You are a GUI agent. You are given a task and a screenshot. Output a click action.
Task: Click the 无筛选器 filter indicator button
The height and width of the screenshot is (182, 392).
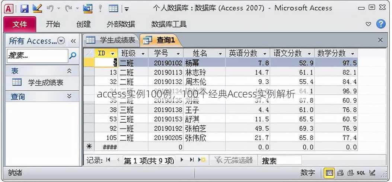pyautogui.click(x=234, y=160)
